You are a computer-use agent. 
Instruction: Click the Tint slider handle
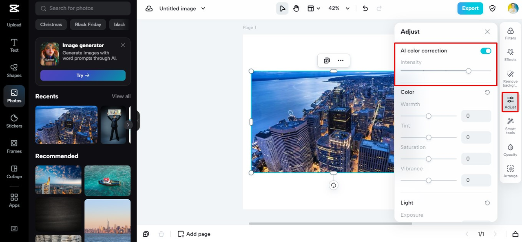pyautogui.click(x=429, y=137)
